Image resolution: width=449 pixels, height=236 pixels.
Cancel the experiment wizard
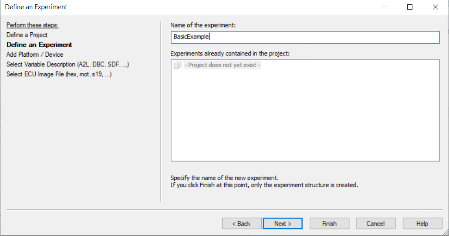pyautogui.click(x=375, y=223)
